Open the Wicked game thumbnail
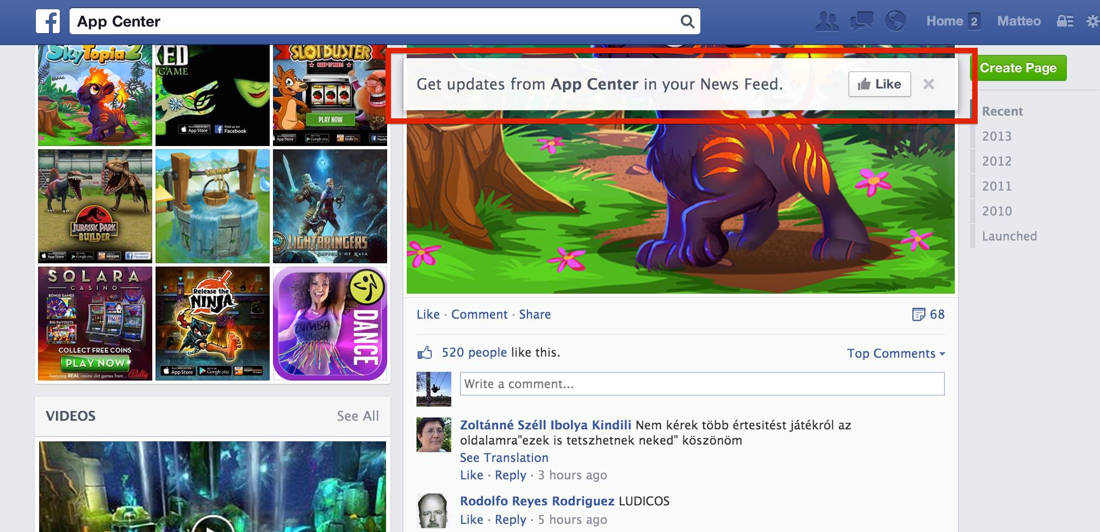Image resolution: width=1100 pixels, height=532 pixels. click(213, 96)
